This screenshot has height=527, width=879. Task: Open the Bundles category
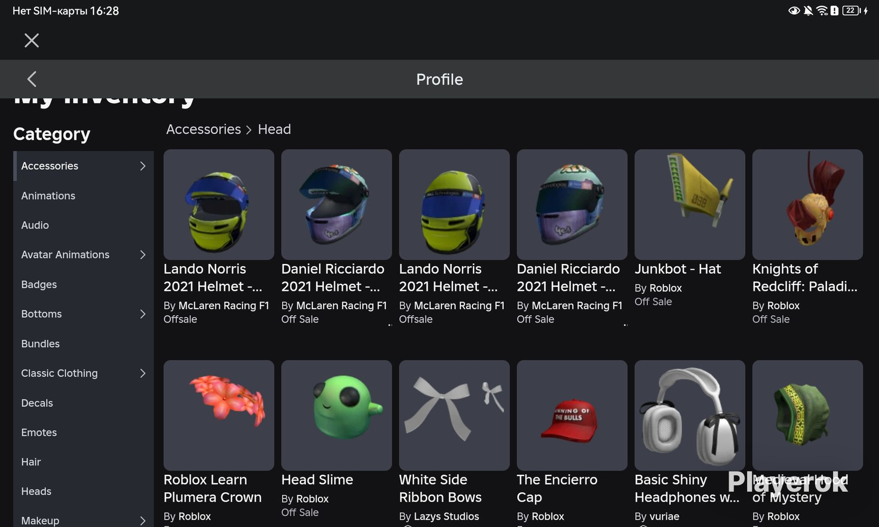pyautogui.click(x=83, y=344)
